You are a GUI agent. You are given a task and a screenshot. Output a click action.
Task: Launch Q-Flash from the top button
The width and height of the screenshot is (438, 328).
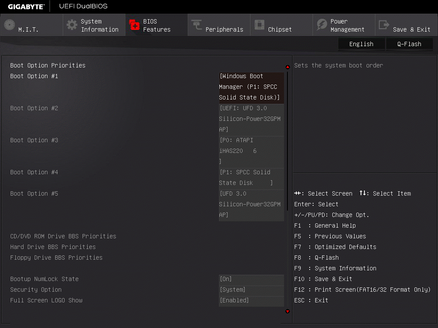(409, 44)
